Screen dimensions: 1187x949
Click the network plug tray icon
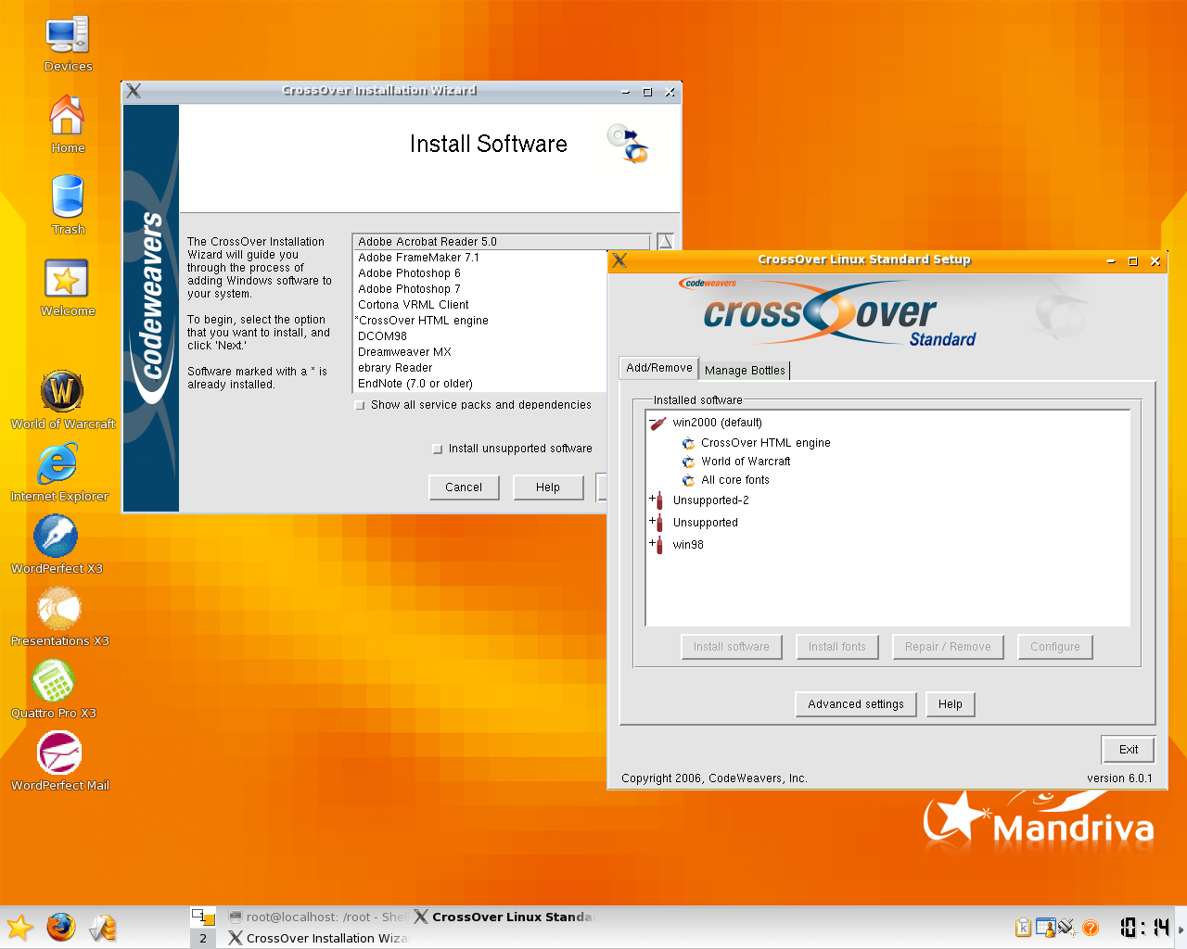1066,927
